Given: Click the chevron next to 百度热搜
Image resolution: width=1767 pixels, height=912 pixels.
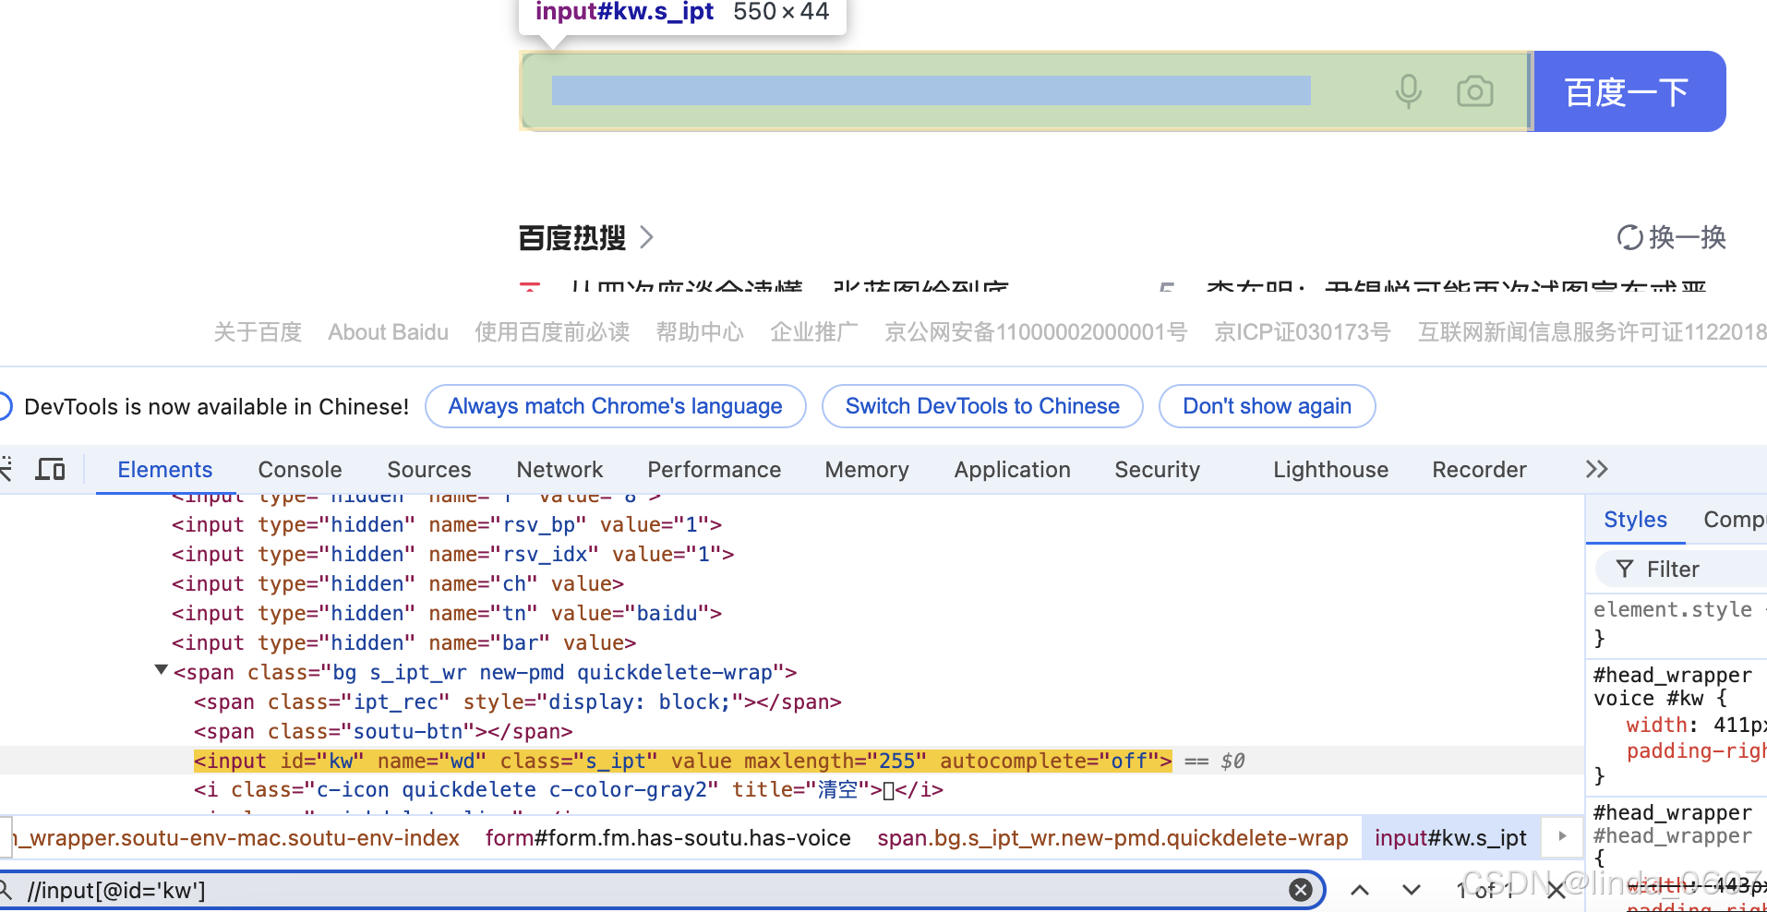Looking at the screenshot, I should pos(646,238).
